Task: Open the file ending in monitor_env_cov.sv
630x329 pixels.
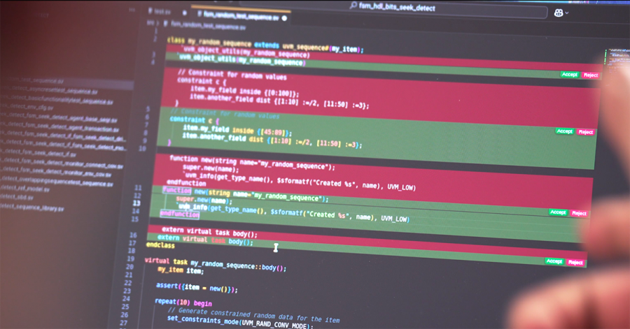Action: tap(56, 173)
